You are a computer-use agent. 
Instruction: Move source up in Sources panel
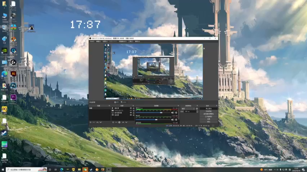(123, 122)
